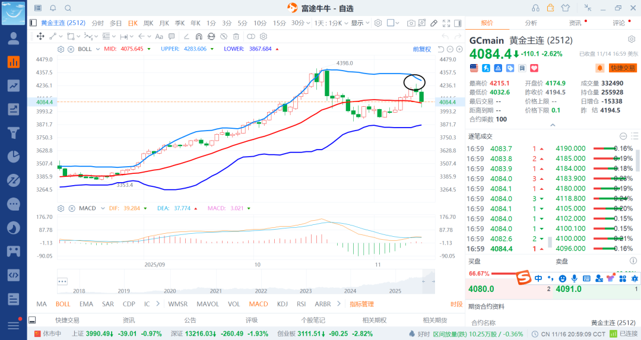Click the timeline range navigator at 2025
641x340 pixels.
coord(395,291)
